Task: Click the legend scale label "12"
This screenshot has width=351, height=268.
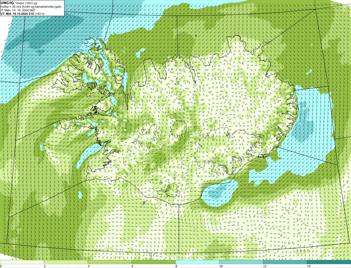Action: point(265,266)
